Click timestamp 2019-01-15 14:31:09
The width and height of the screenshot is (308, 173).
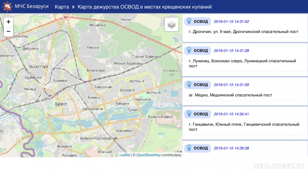[x=231, y=85]
